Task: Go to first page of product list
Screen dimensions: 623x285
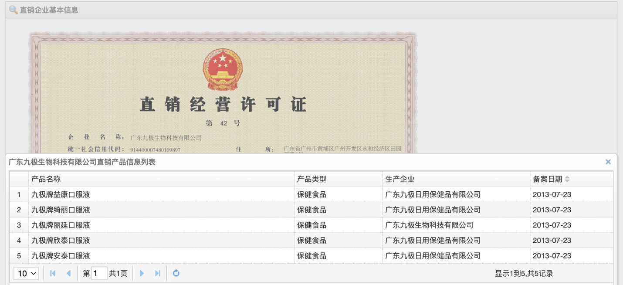Action: pos(53,273)
